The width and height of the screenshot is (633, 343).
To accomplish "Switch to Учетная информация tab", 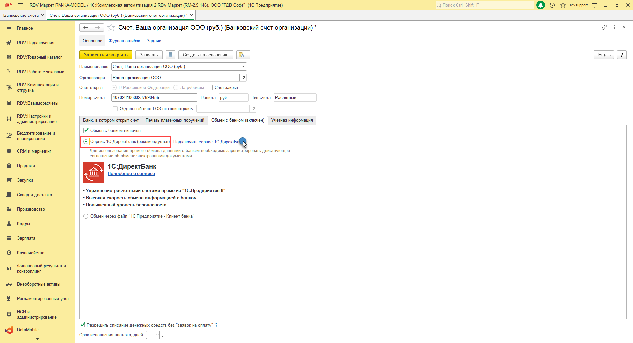I will pos(292,120).
